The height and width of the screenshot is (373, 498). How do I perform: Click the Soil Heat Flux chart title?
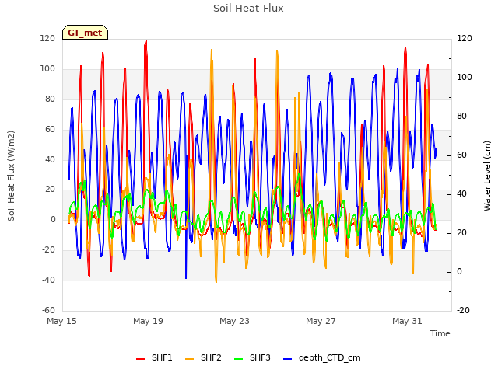coord(248,9)
